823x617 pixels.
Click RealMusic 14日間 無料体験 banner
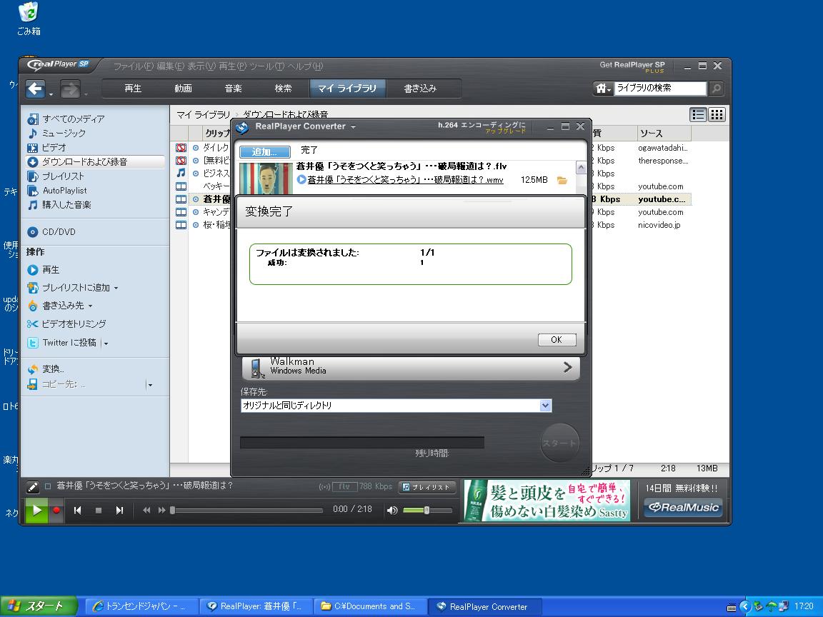point(682,500)
